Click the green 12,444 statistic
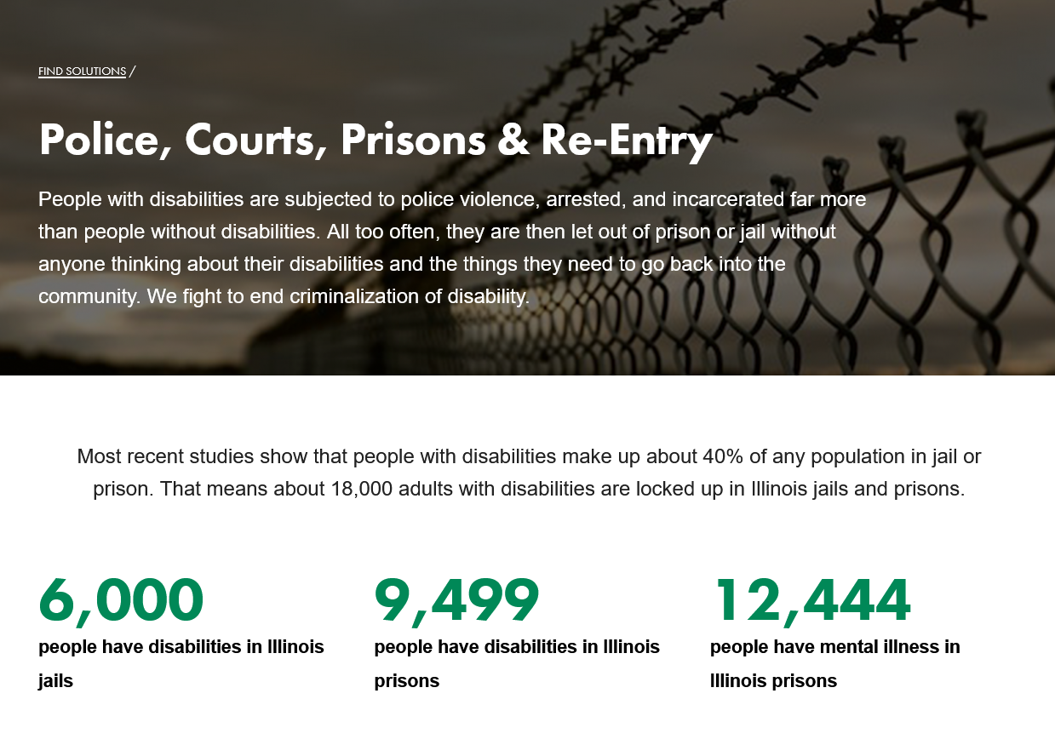The image size is (1055, 745). [811, 600]
